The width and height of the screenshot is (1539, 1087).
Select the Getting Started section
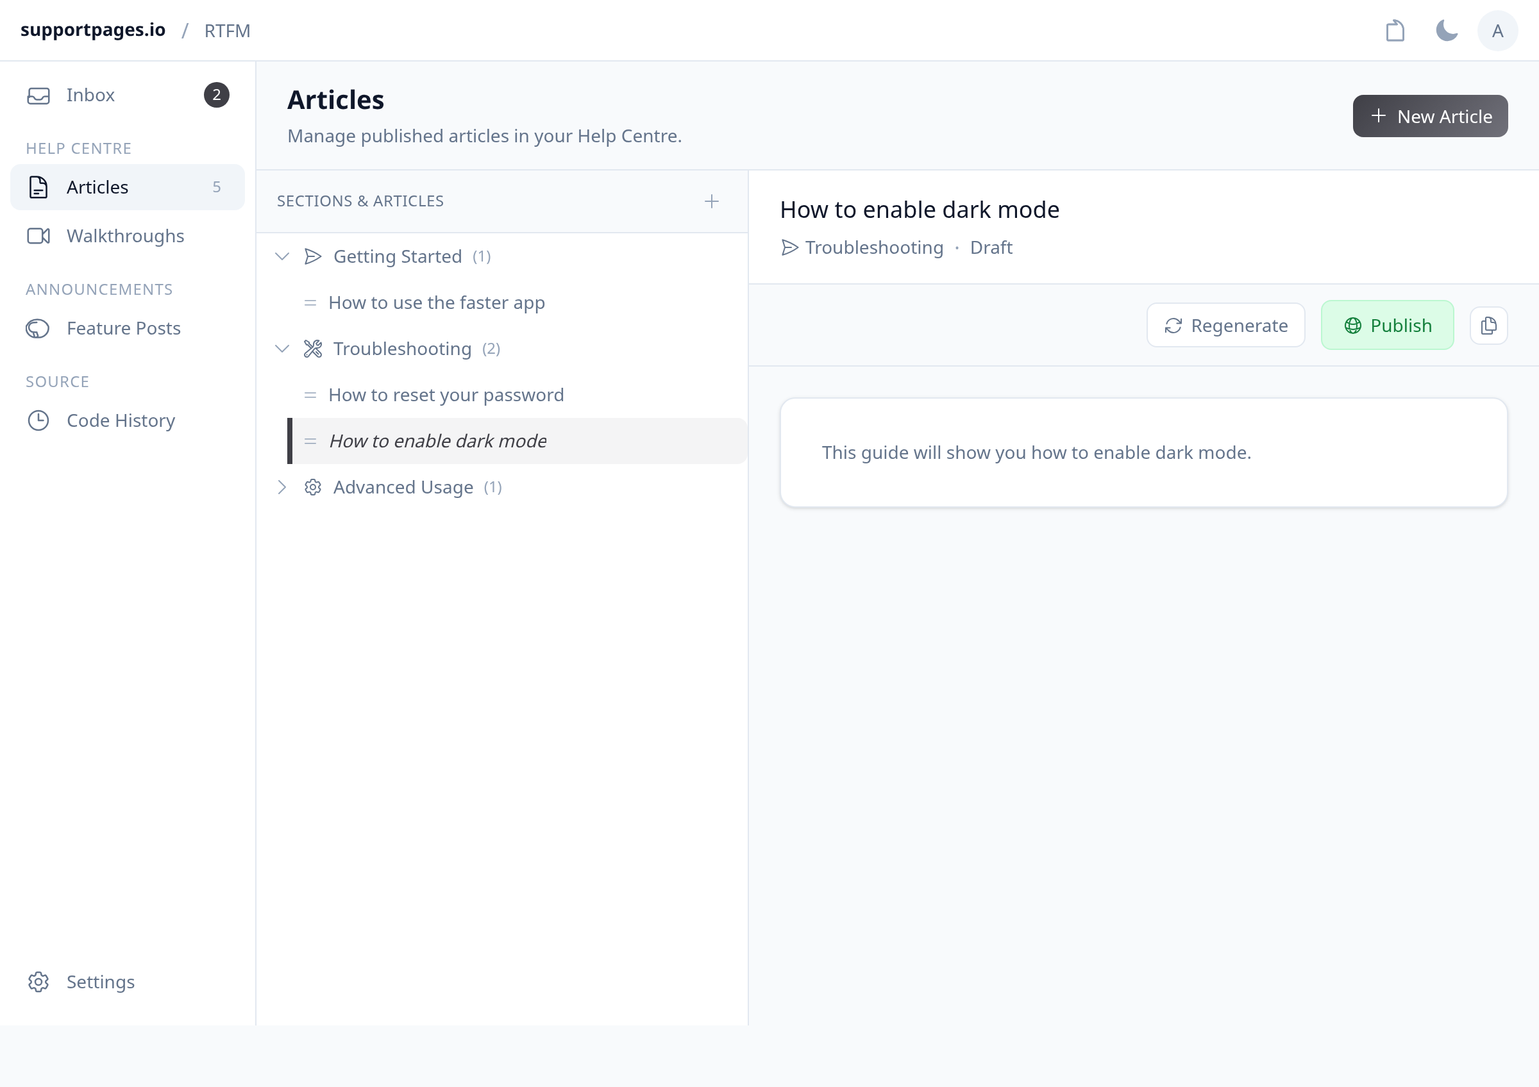398,256
